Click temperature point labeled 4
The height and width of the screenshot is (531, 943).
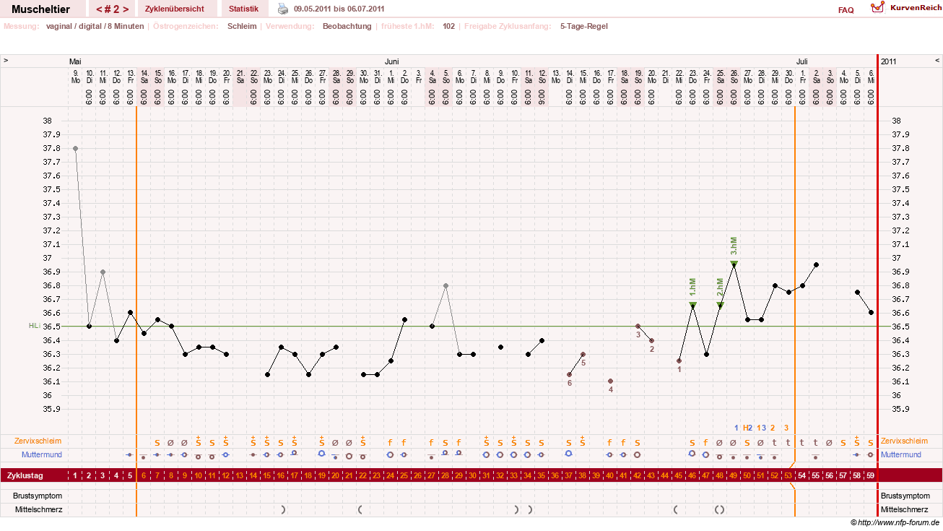click(x=610, y=381)
